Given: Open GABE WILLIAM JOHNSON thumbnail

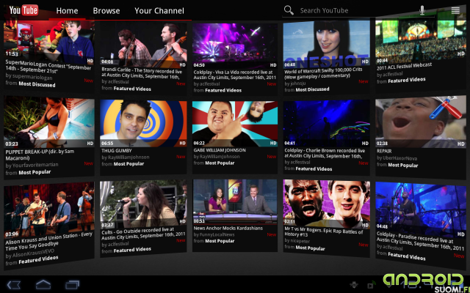Looking at the screenshot, I should click(x=235, y=124).
